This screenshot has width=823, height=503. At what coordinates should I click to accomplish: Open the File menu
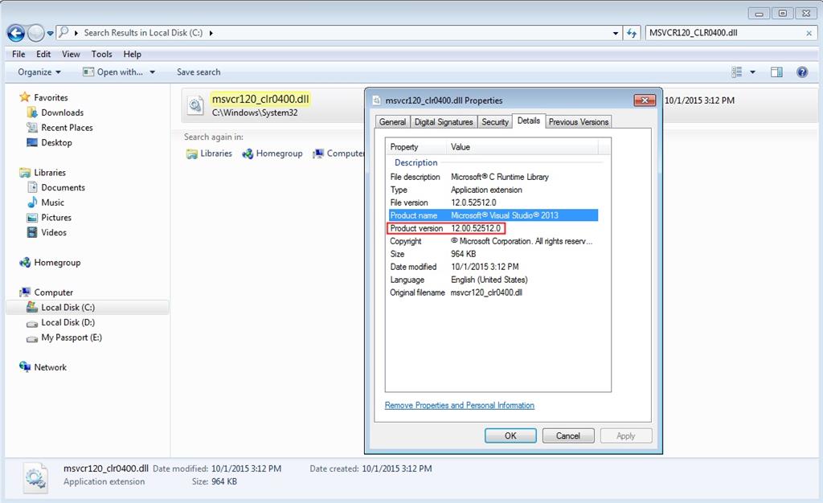[18, 54]
